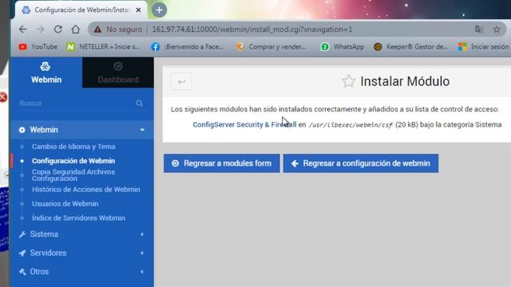Open a new browser tab
This screenshot has width=511, height=287.
[x=159, y=10]
